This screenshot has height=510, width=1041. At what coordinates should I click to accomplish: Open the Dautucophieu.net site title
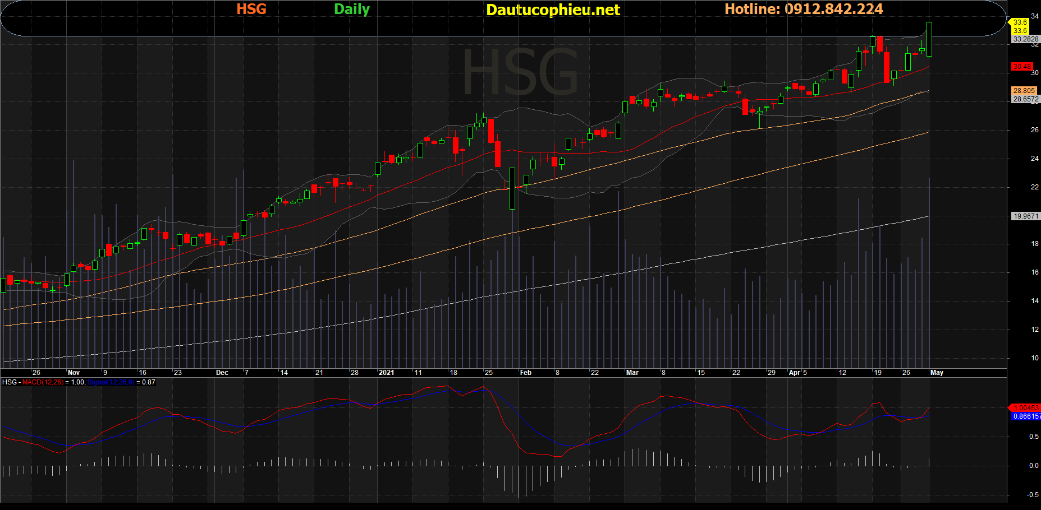tap(553, 10)
